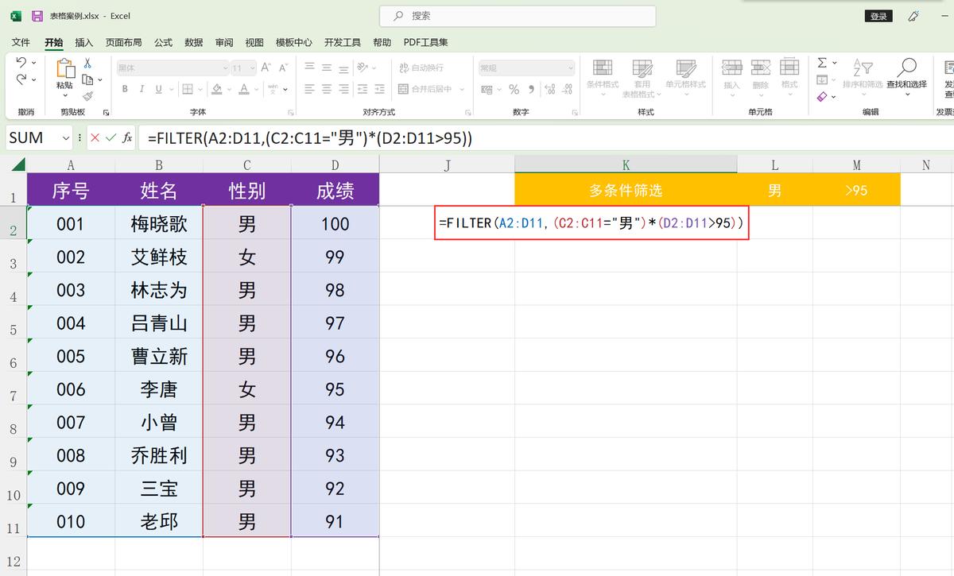Toggle Bold formatting
Viewport: 954px width, 576px height.
click(x=126, y=89)
